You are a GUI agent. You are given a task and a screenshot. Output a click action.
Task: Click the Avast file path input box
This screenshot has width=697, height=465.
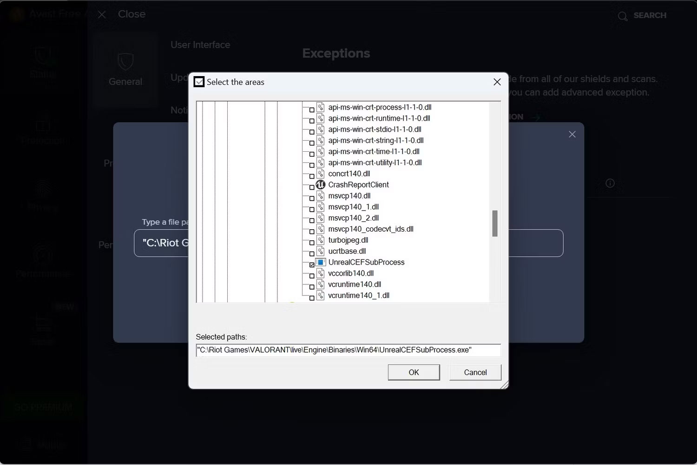click(x=348, y=243)
